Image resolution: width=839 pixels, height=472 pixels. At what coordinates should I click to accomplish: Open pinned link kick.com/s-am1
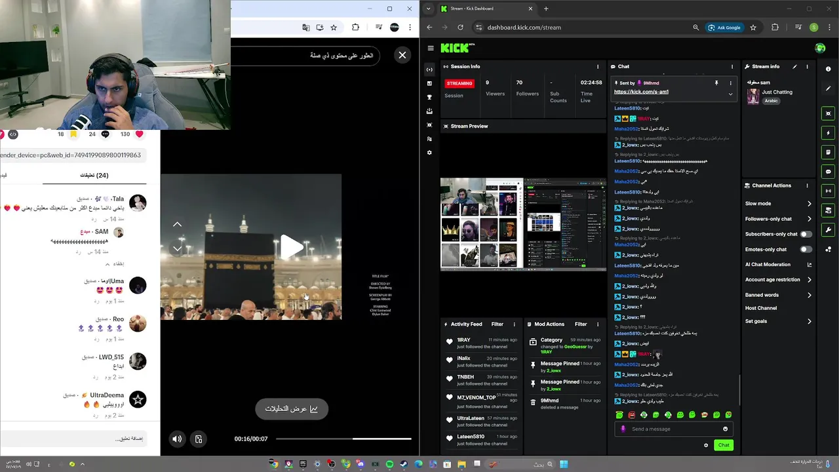click(x=641, y=92)
